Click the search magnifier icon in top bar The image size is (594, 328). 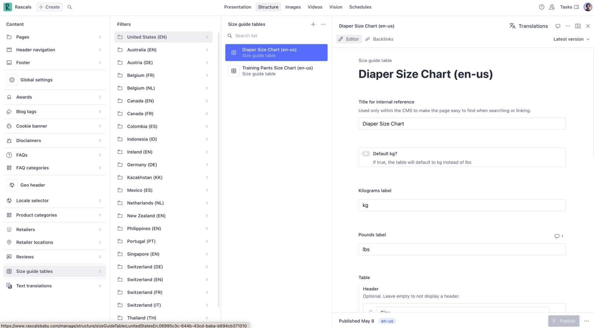70,7
